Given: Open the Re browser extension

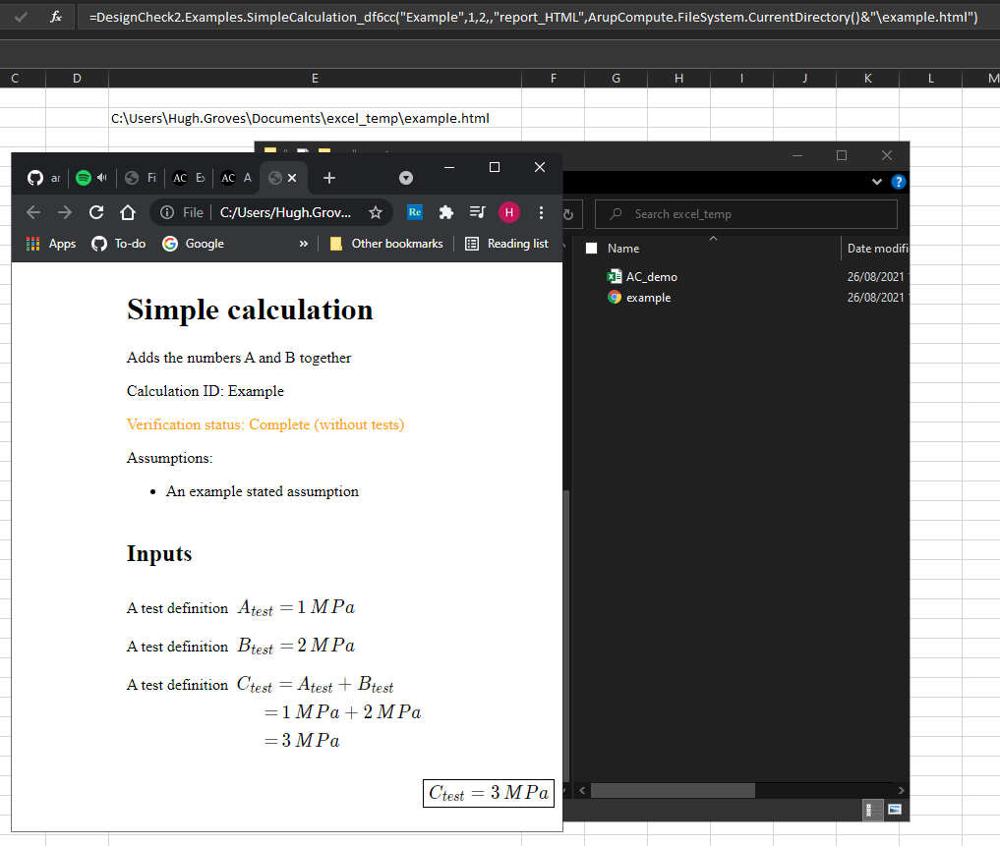Looking at the screenshot, I should (x=415, y=212).
